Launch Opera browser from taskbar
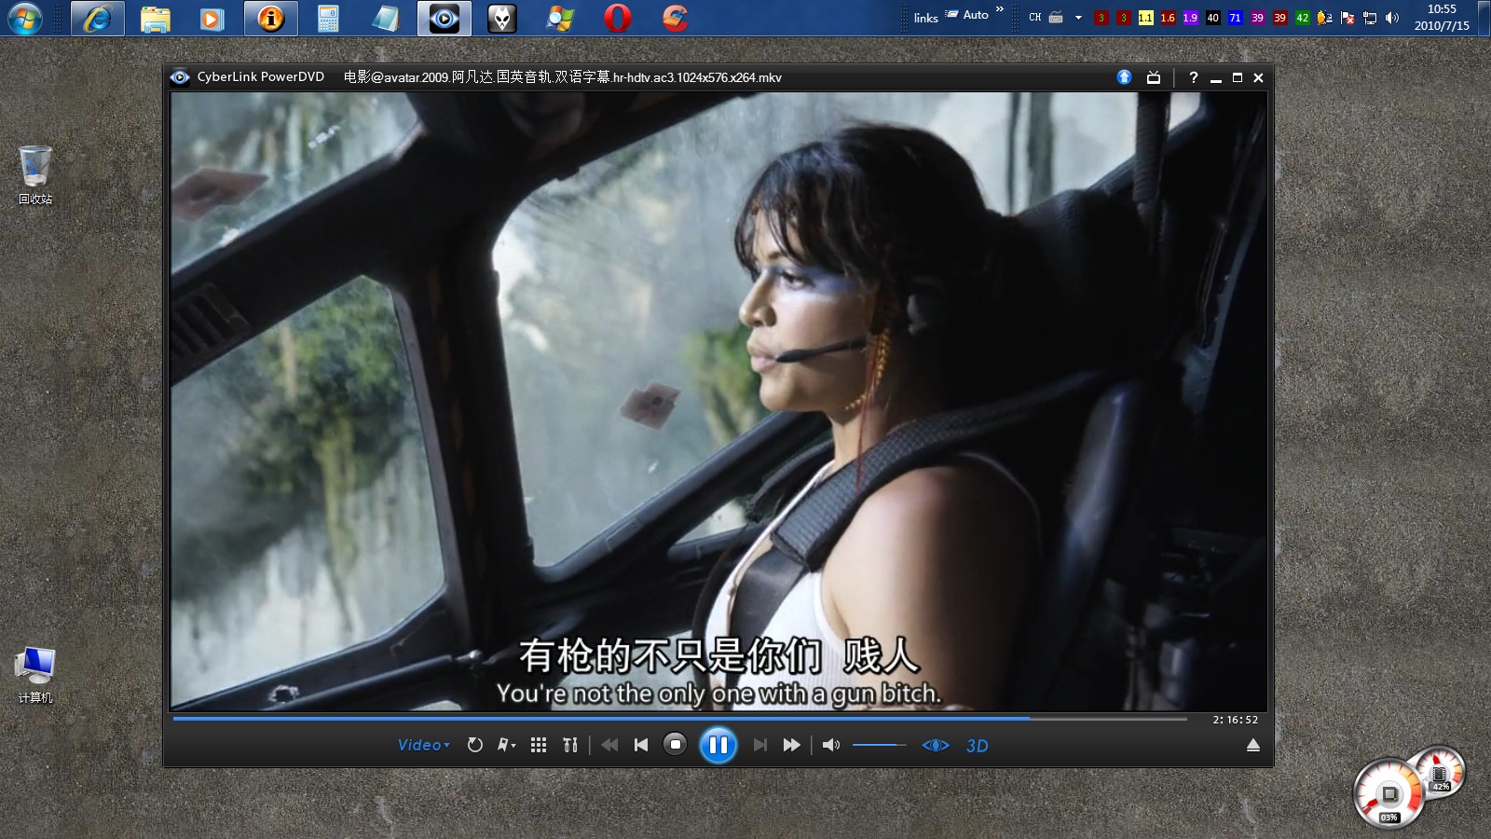The width and height of the screenshot is (1491, 839). click(x=618, y=19)
